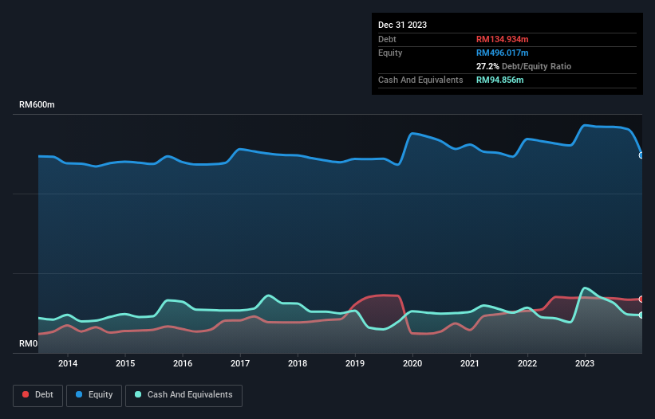Click the teal Cash legend dot

click(138, 394)
